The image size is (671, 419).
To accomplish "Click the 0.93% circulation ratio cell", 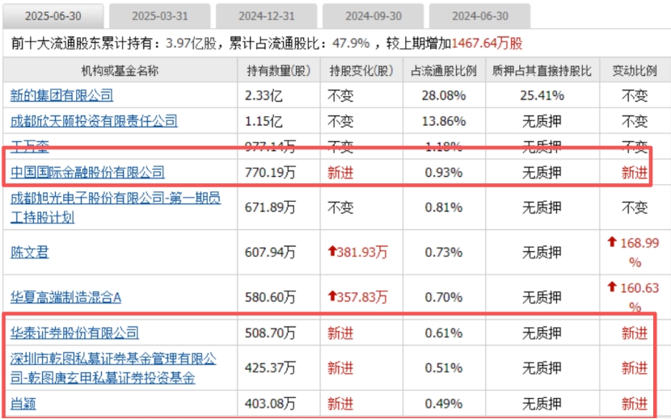I will tap(444, 172).
